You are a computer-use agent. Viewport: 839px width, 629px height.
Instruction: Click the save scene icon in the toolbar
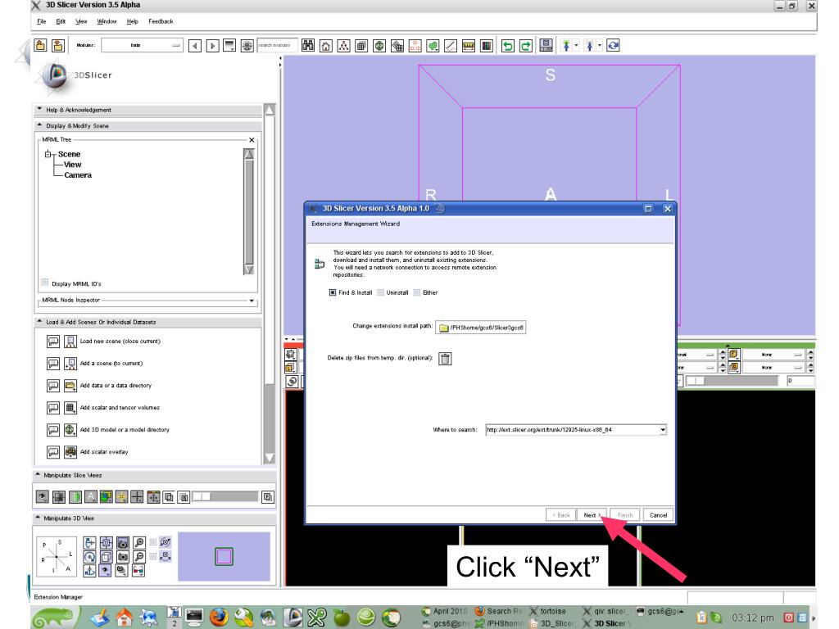(x=58, y=46)
